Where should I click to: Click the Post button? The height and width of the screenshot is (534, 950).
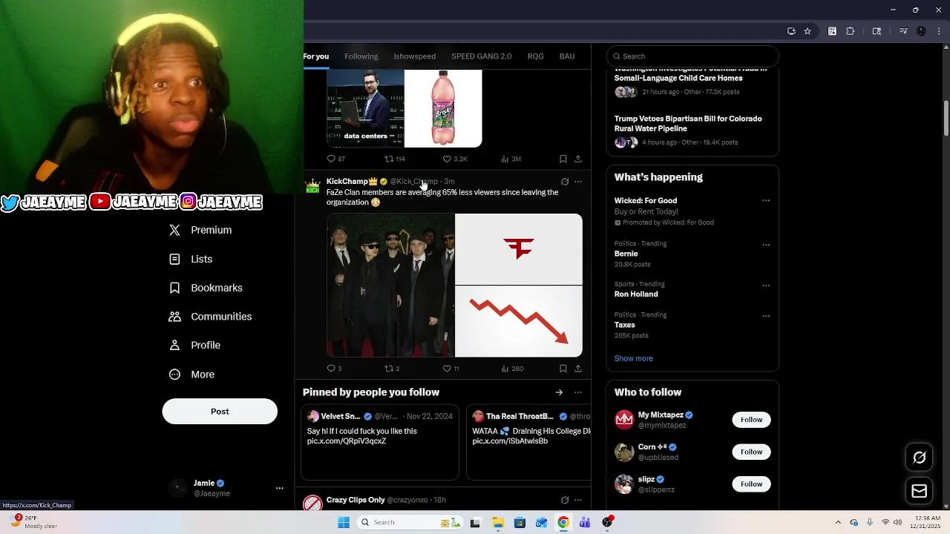(220, 412)
